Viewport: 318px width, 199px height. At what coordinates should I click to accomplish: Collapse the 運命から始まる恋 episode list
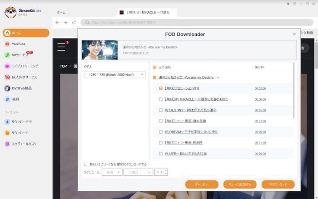coord(218,78)
